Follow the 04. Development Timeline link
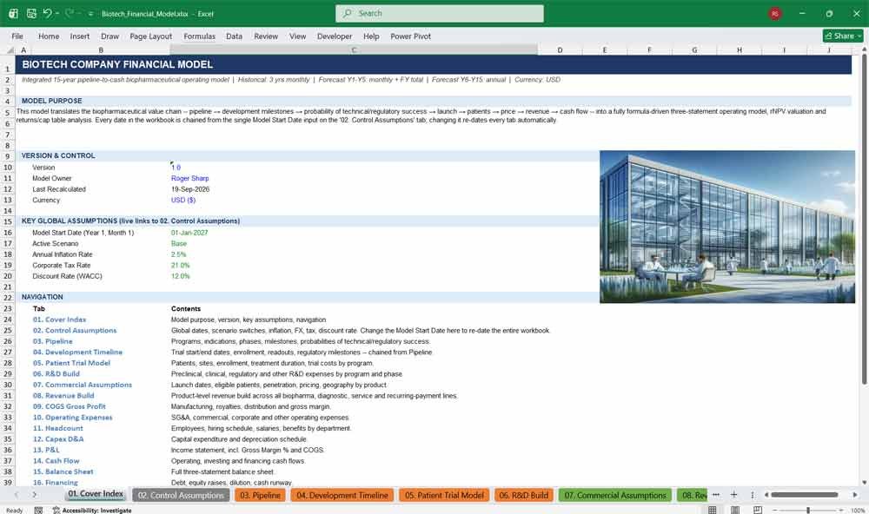The image size is (869, 514). pyautogui.click(x=77, y=352)
